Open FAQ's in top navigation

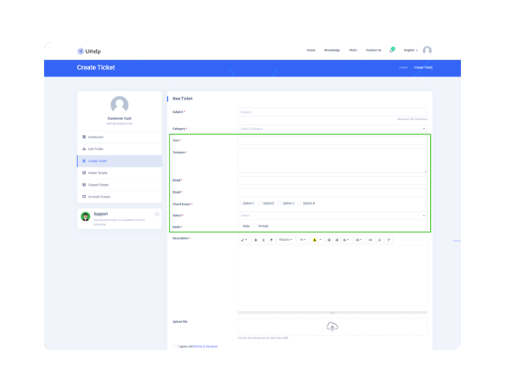(x=353, y=51)
